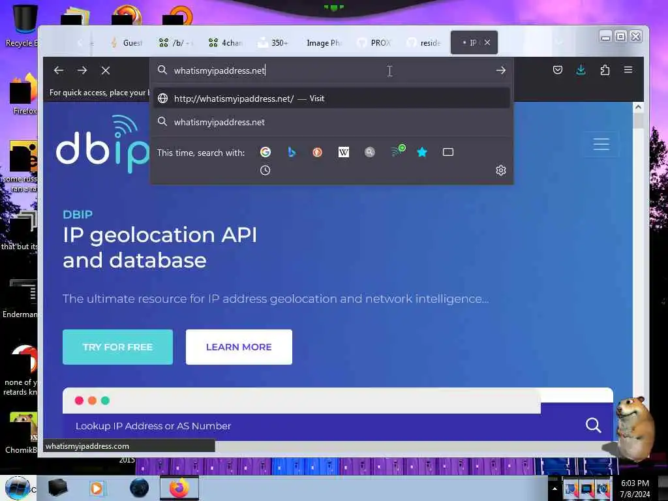Go forward using the forward arrow
Image resolution: width=668 pixels, height=501 pixels.
82,70
